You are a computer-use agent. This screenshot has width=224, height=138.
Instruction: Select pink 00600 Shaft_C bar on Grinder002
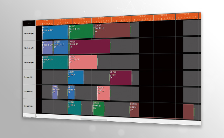pos(104,93)
